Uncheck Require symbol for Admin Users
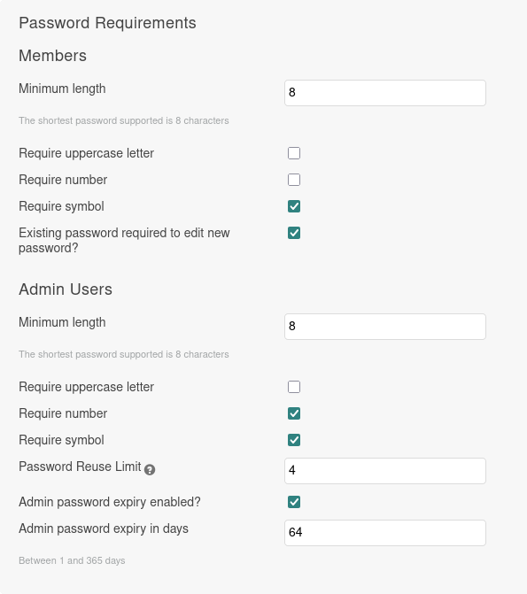527x594 pixels. (294, 440)
